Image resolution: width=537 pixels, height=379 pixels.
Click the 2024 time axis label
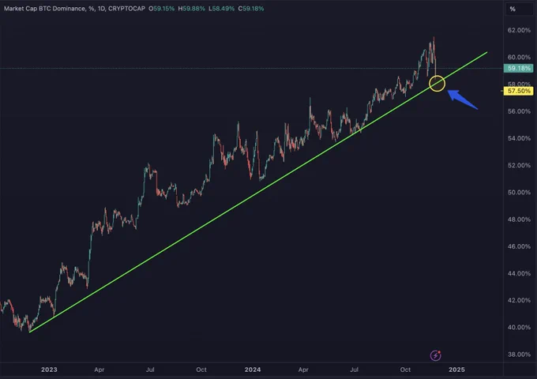point(253,370)
